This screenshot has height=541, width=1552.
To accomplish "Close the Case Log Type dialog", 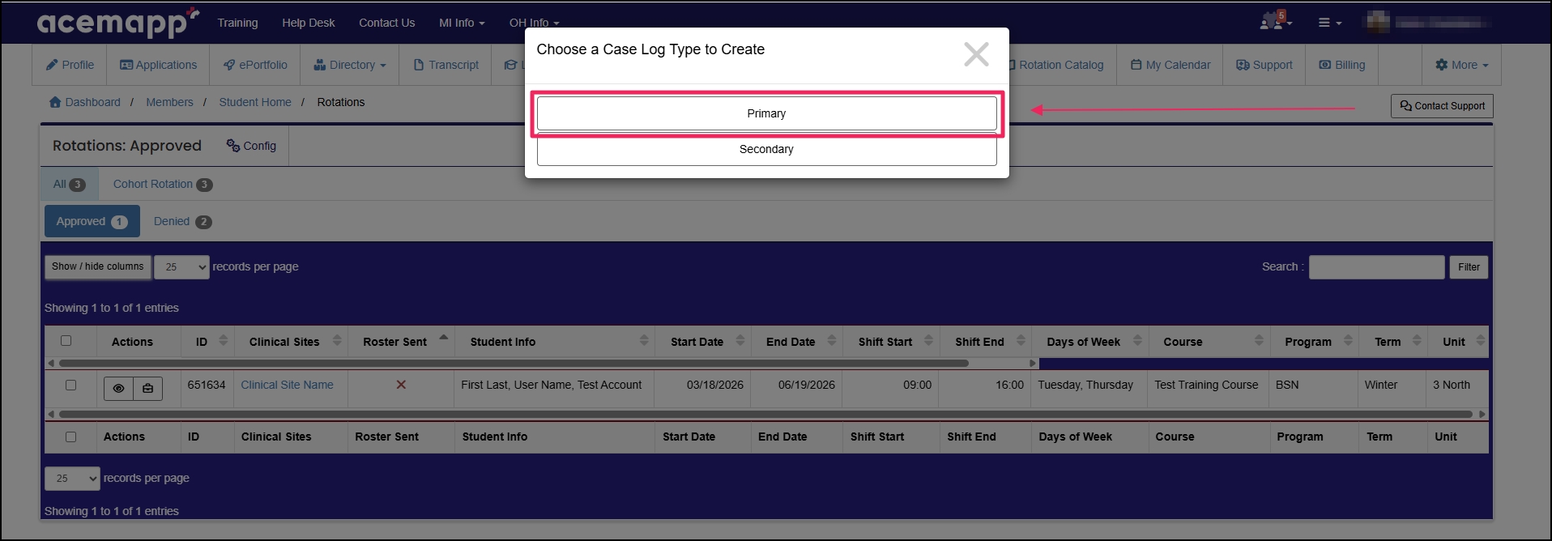I will pyautogui.click(x=976, y=54).
